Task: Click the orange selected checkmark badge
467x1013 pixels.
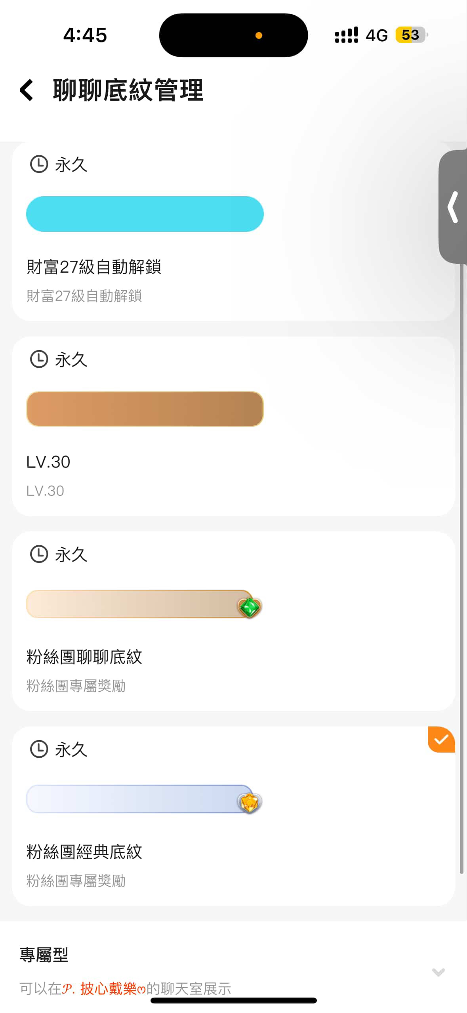Action: [441, 739]
